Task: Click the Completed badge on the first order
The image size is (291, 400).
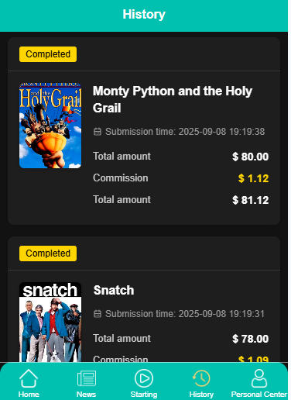Action: (48, 54)
